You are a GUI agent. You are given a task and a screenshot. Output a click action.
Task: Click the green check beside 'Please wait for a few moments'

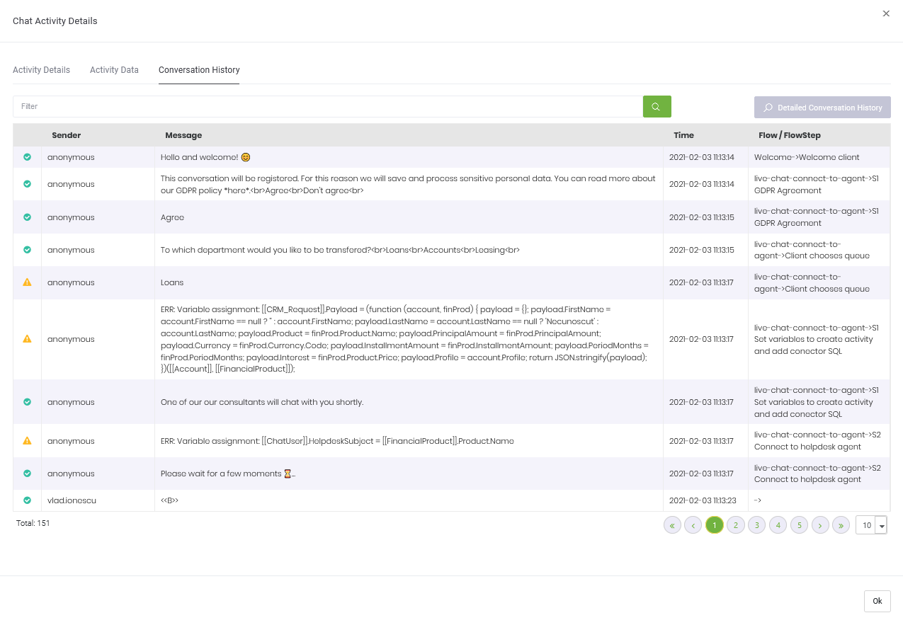coord(27,473)
